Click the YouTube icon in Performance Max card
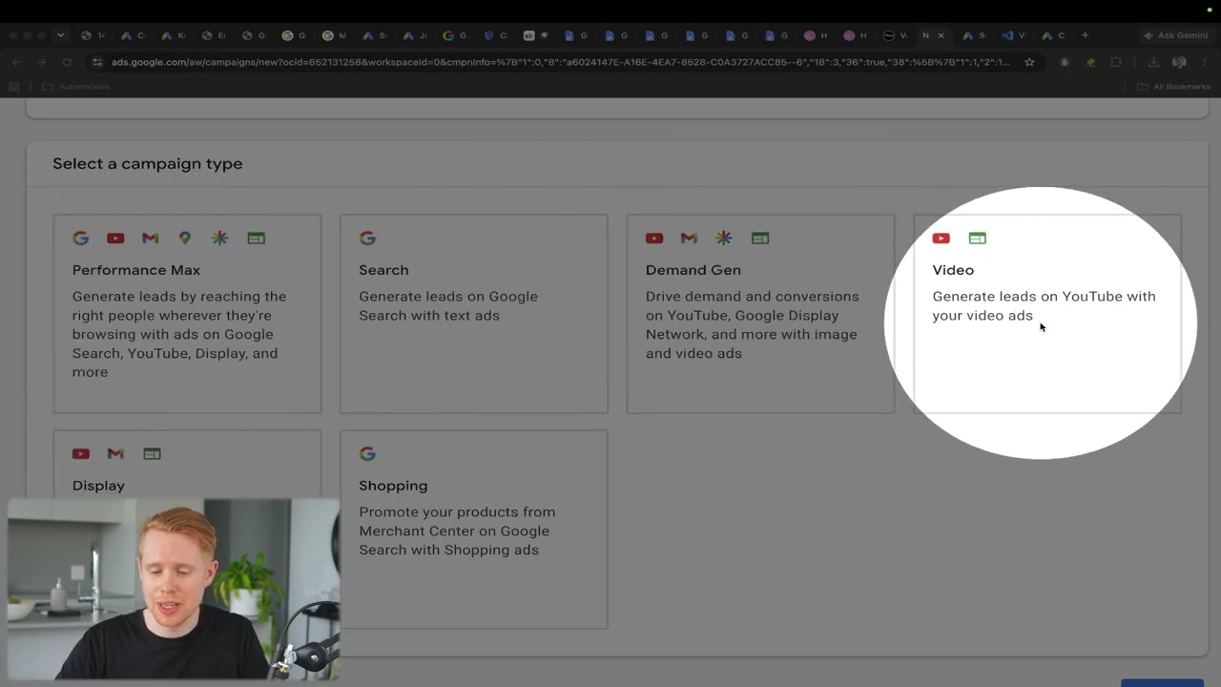The width and height of the screenshot is (1221, 687). pyautogui.click(x=115, y=239)
